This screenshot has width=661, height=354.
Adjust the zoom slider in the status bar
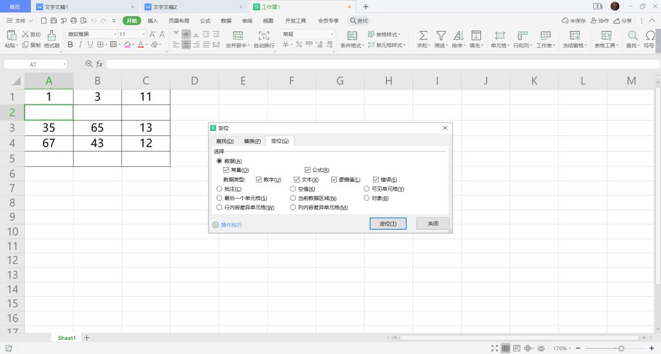tap(621, 349)
